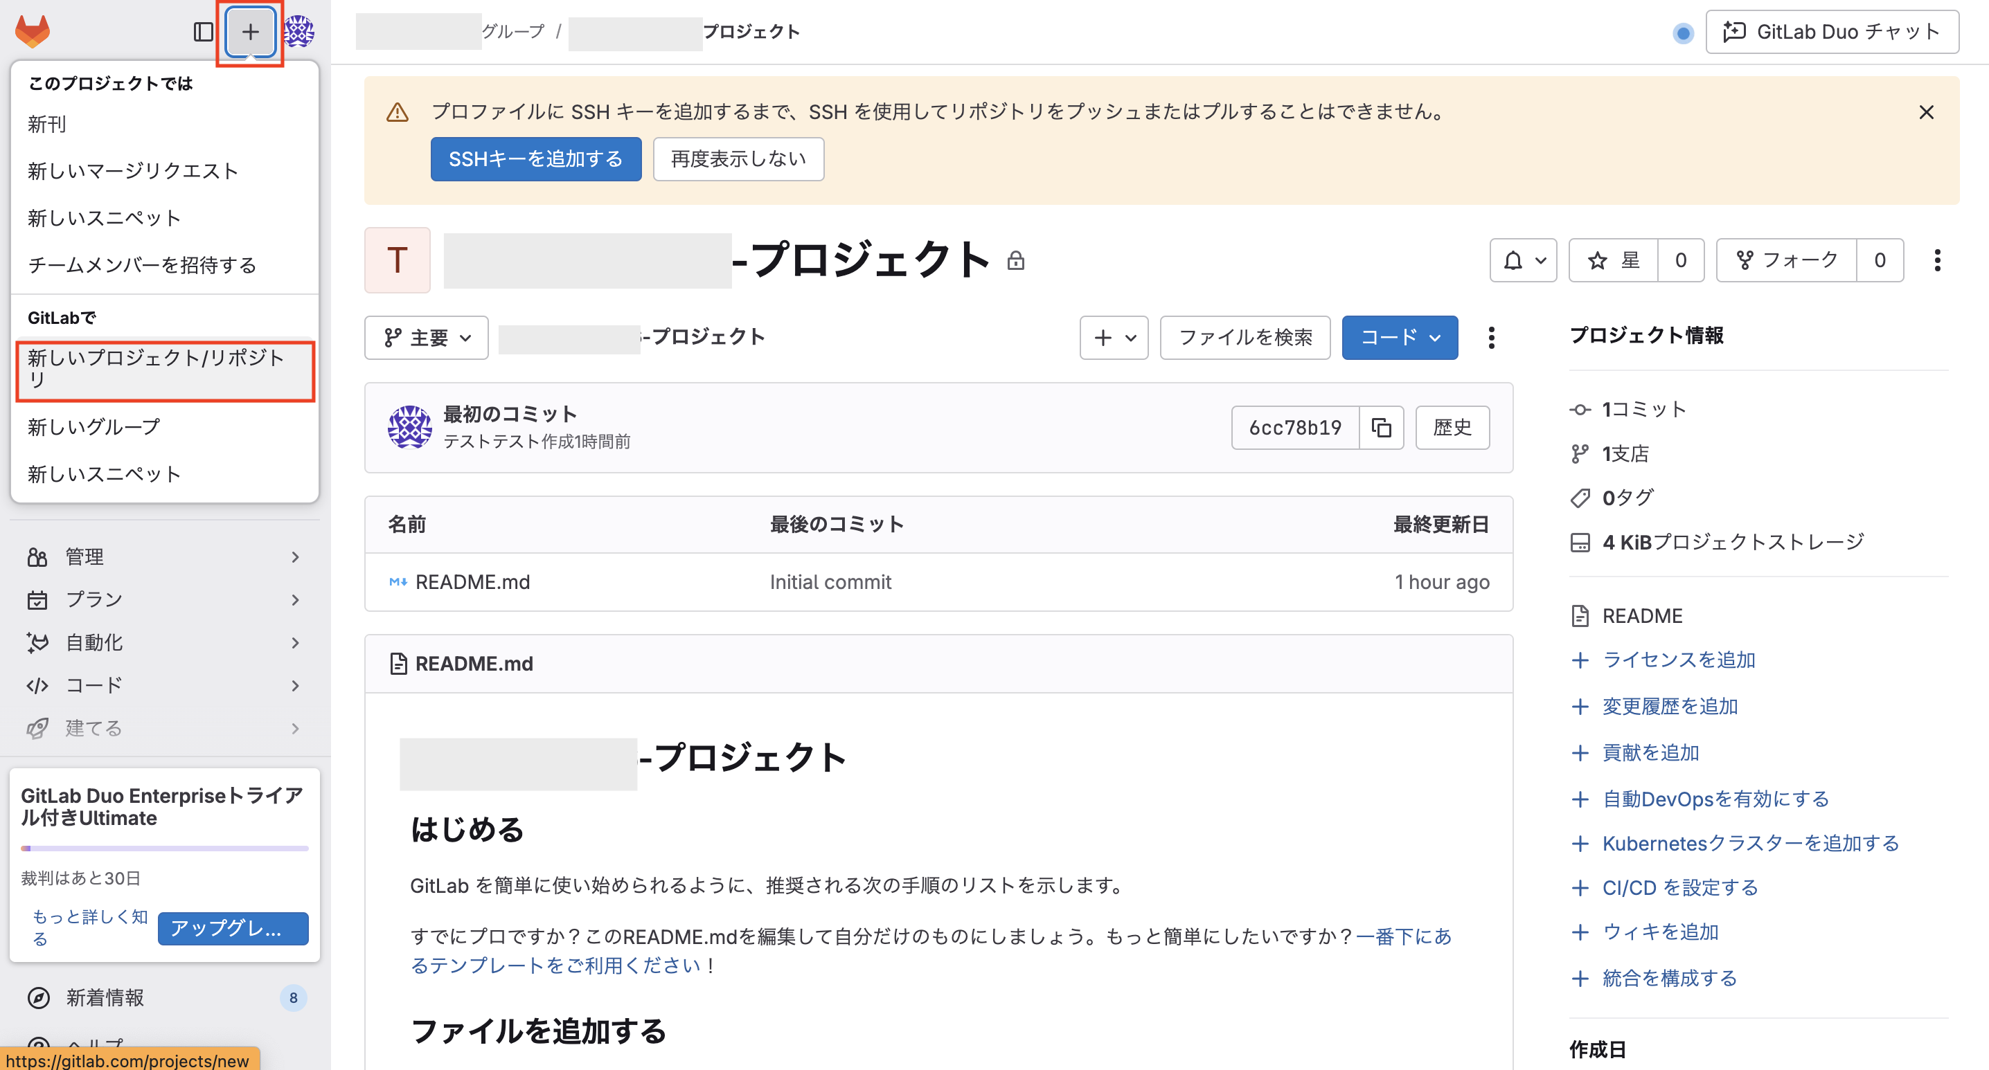Select 新しいプロジェクト/リポジトリ menu item

pos(164,370)
